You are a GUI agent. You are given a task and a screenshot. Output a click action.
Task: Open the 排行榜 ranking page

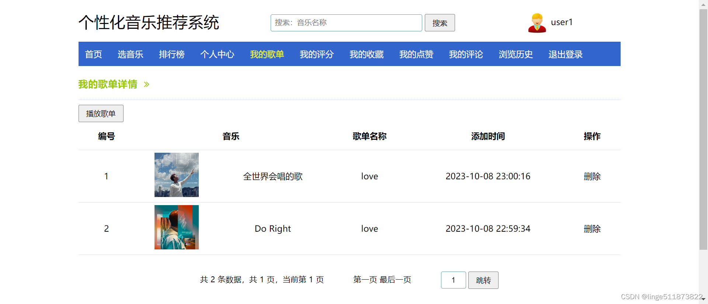[171, 54]
